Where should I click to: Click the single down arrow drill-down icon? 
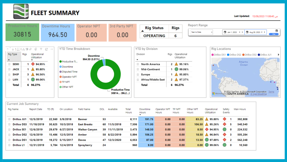[13, 49]
